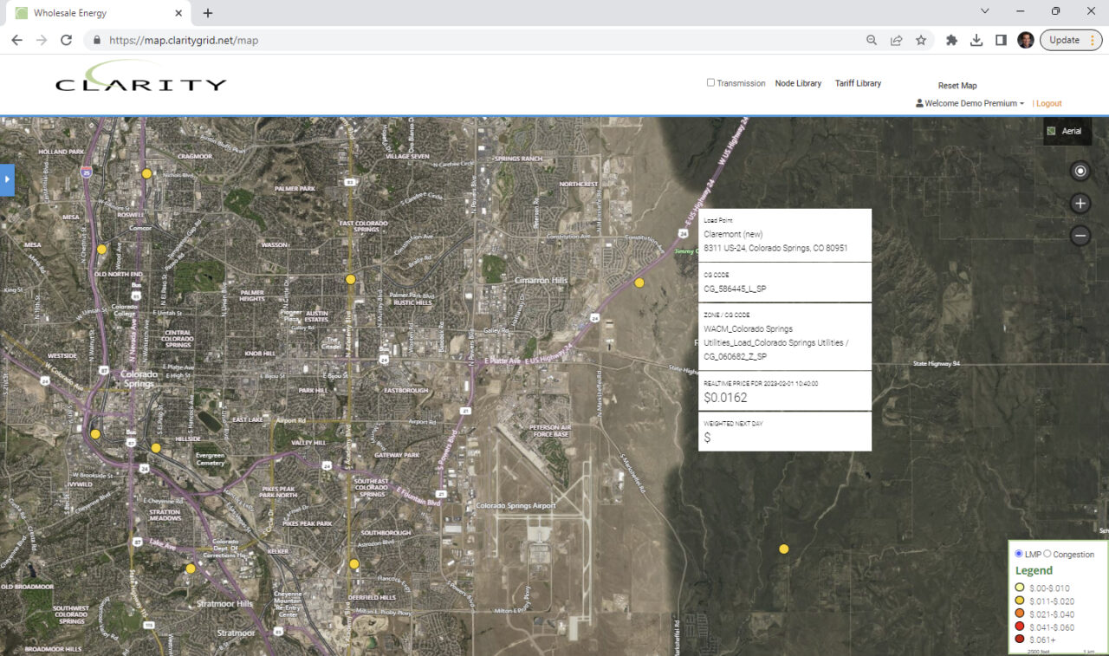Bookmark the page with the star icon

(x=921, y=40)
